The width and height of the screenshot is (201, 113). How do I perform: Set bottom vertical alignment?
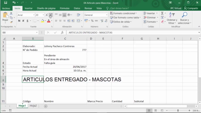pos(64,15)
